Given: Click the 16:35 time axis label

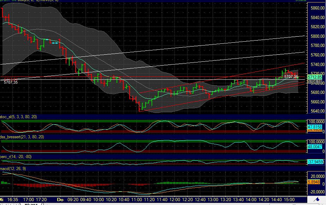Looking at the screenshot, I should tap(13, 200).
